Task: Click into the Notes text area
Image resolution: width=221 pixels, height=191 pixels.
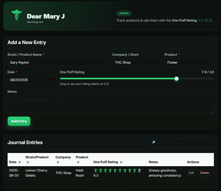Action: point(111,104)
